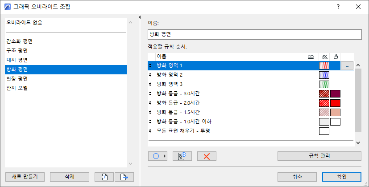The image size is (369, 187).
Task: Open help with the question mark icon
Action: 338,7
